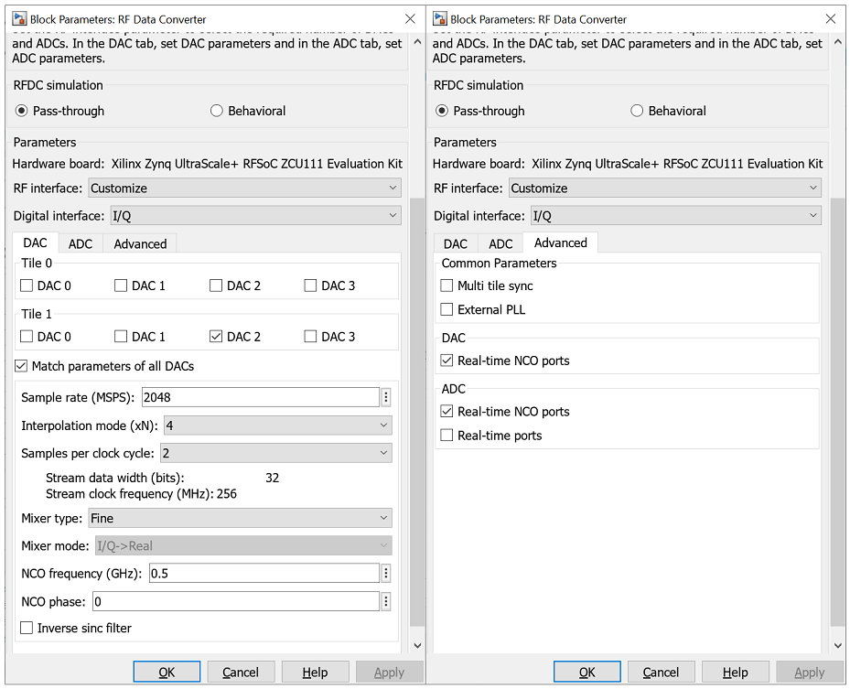
Task: Select Behavioral simulation in left dialog
Action: coord(217,111)
